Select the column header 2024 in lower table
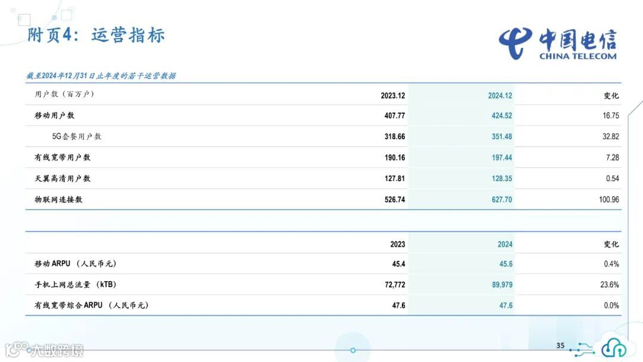Image resolution: width=643 pixels, height=362 pixels. pos(505,244)
